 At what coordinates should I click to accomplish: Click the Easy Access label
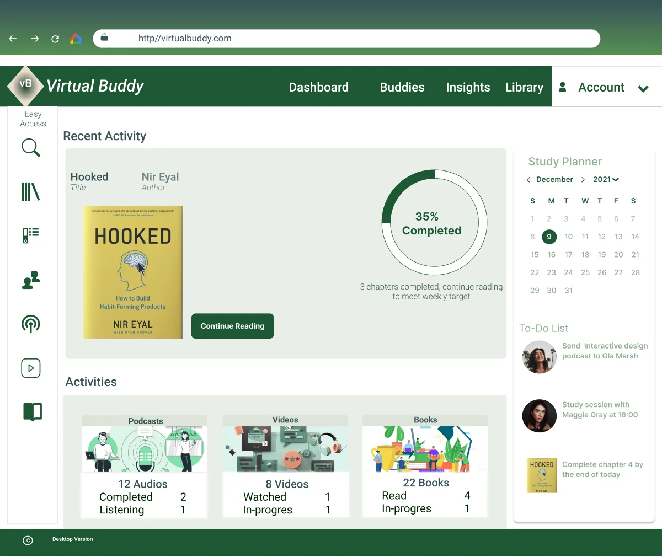pyautogui.click(x=33, y=119)
